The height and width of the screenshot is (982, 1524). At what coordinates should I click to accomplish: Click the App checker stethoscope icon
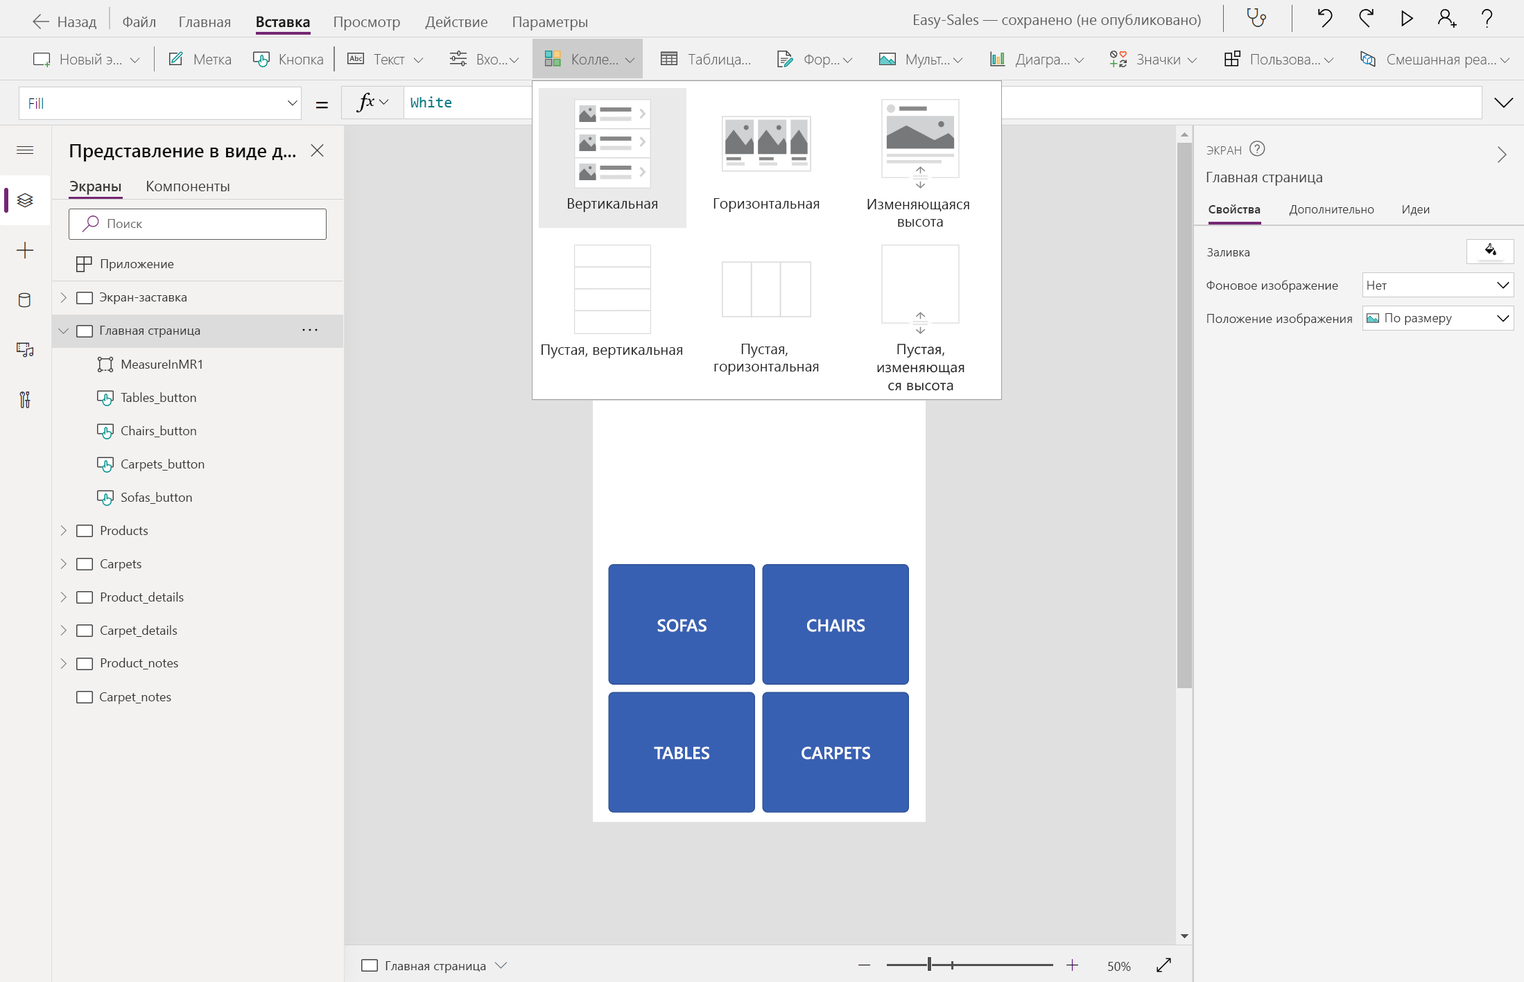click(x=1256, y=19)
